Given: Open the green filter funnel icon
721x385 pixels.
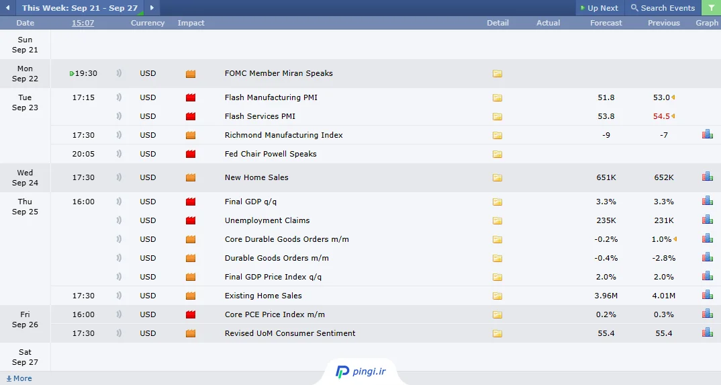Looking at the screenshot, I should (x=711, y=8).
